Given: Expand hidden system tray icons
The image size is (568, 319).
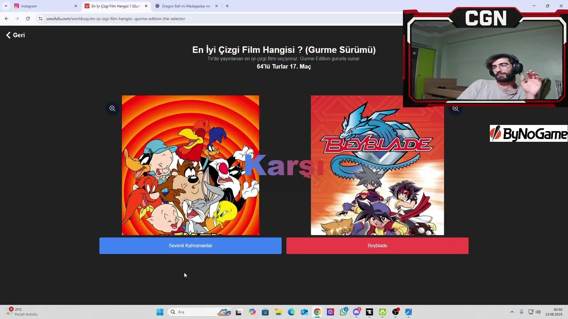Looking at the screenshot, I should [512, 312].
